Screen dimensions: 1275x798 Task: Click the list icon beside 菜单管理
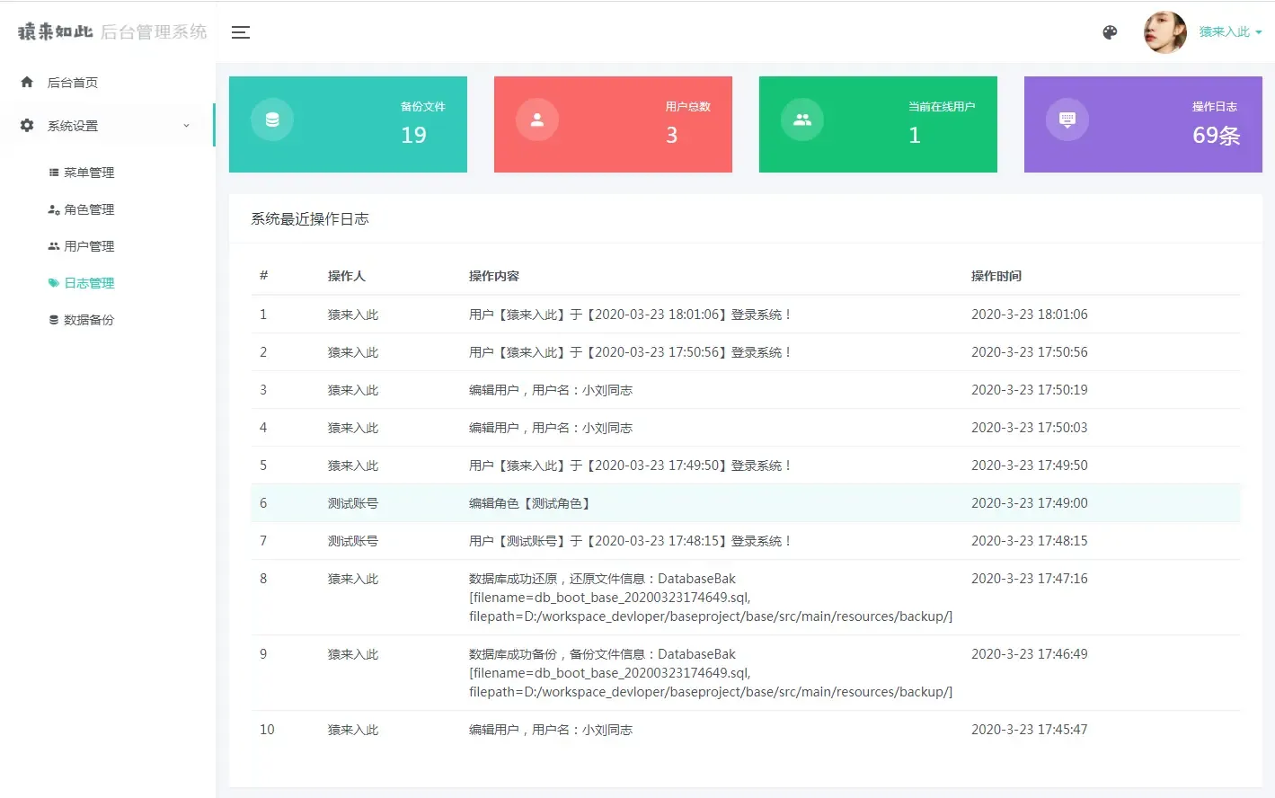click(55, 172)
